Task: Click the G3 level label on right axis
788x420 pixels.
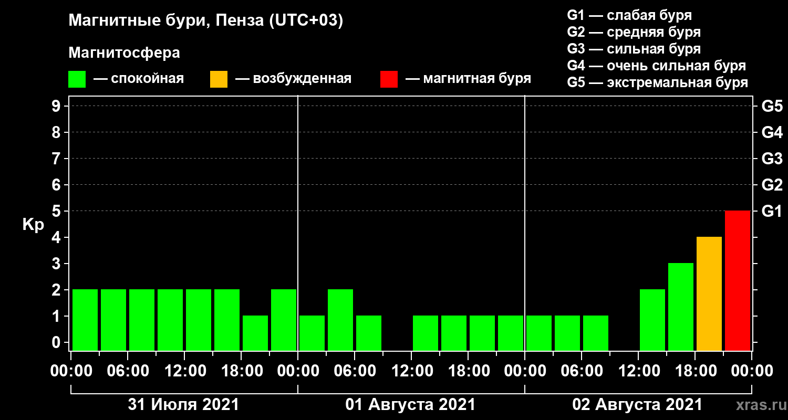Action: pyautogui.click(x=772, y=159)
